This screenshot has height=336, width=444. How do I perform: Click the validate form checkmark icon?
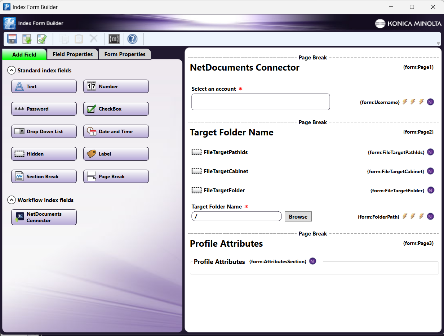point(42,39)
